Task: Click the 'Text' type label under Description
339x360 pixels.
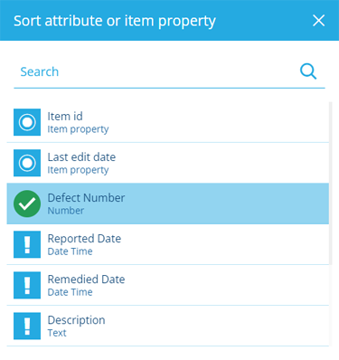Action: tap(57, 333)
